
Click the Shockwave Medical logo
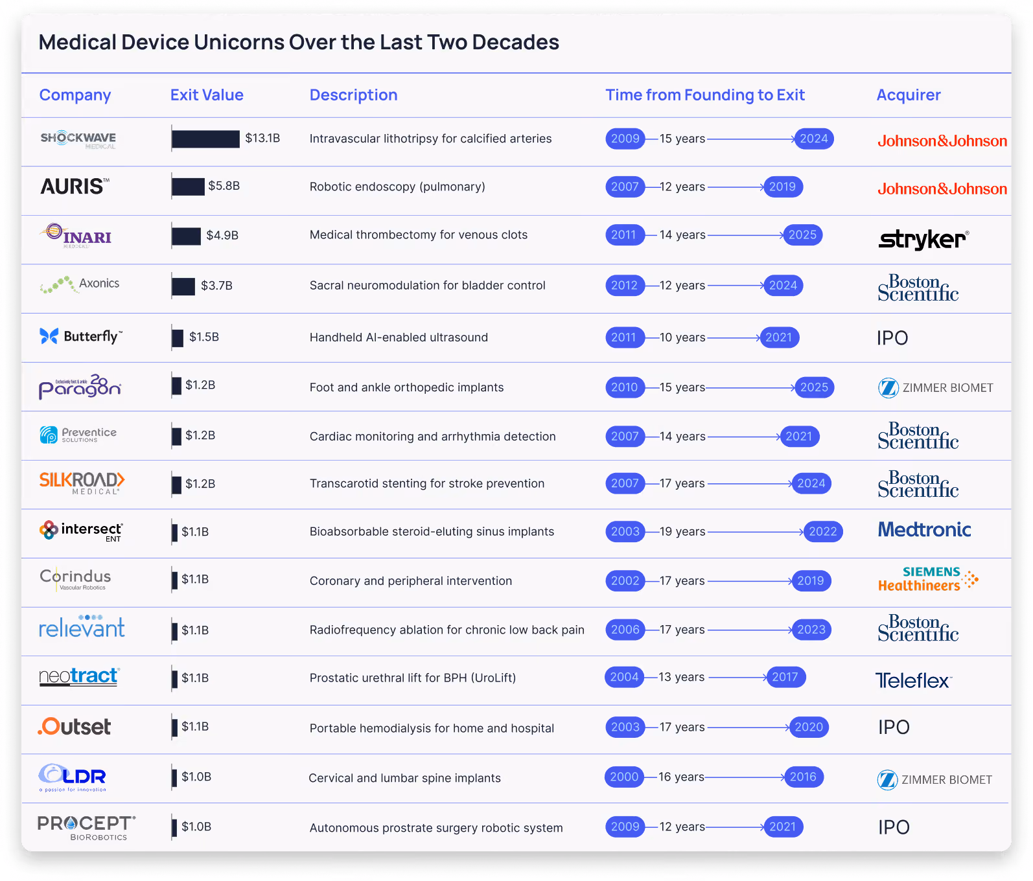click(78, 140)
